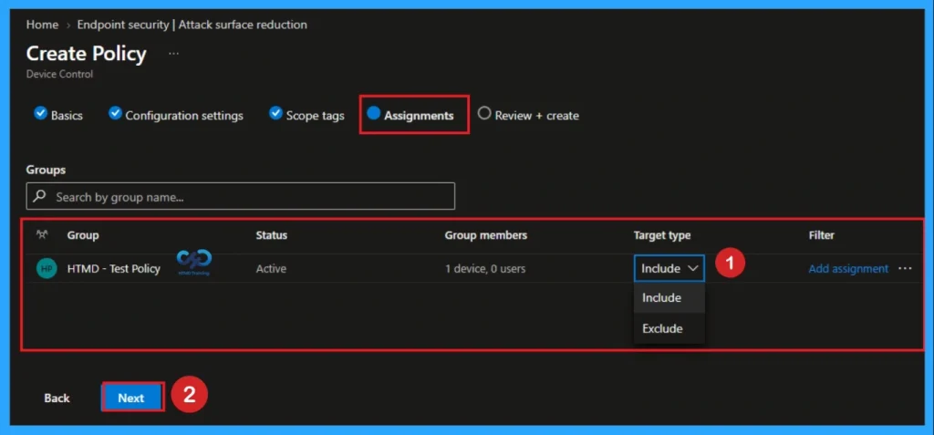Choose Exclude from the dropdown list
This screenshot has height=435, width=934.
point(669,328)
